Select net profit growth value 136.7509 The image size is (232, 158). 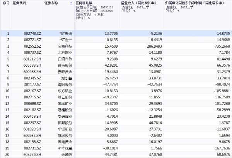pos(222,97)
